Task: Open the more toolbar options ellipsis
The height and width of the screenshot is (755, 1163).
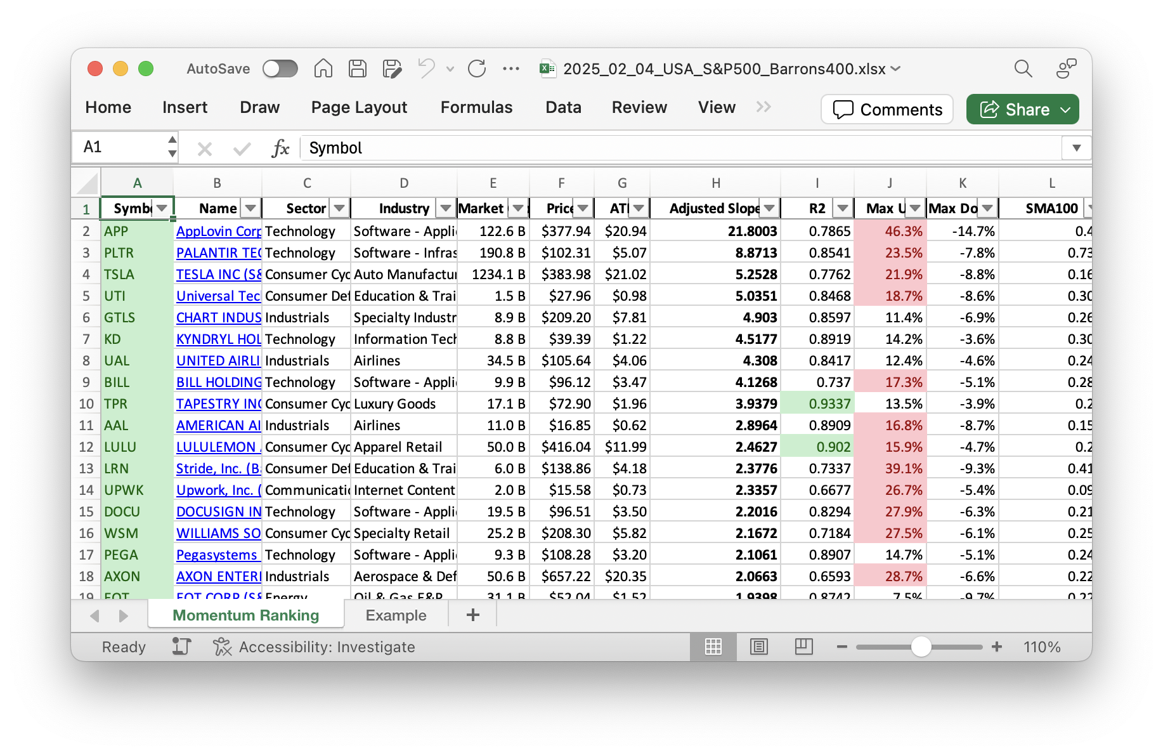Action: point(511,69)
